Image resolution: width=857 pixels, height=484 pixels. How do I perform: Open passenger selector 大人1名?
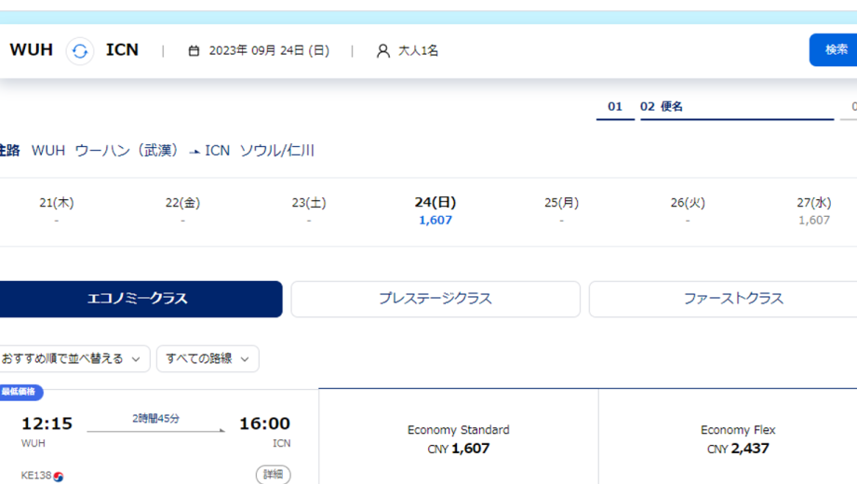click(x=408, y=51)
